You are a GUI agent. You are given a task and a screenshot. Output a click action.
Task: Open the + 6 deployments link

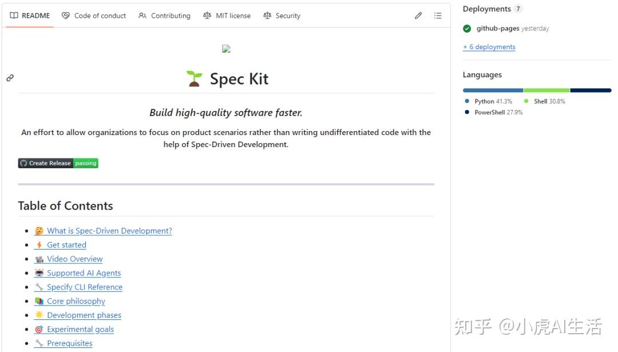tap(489, 46)
